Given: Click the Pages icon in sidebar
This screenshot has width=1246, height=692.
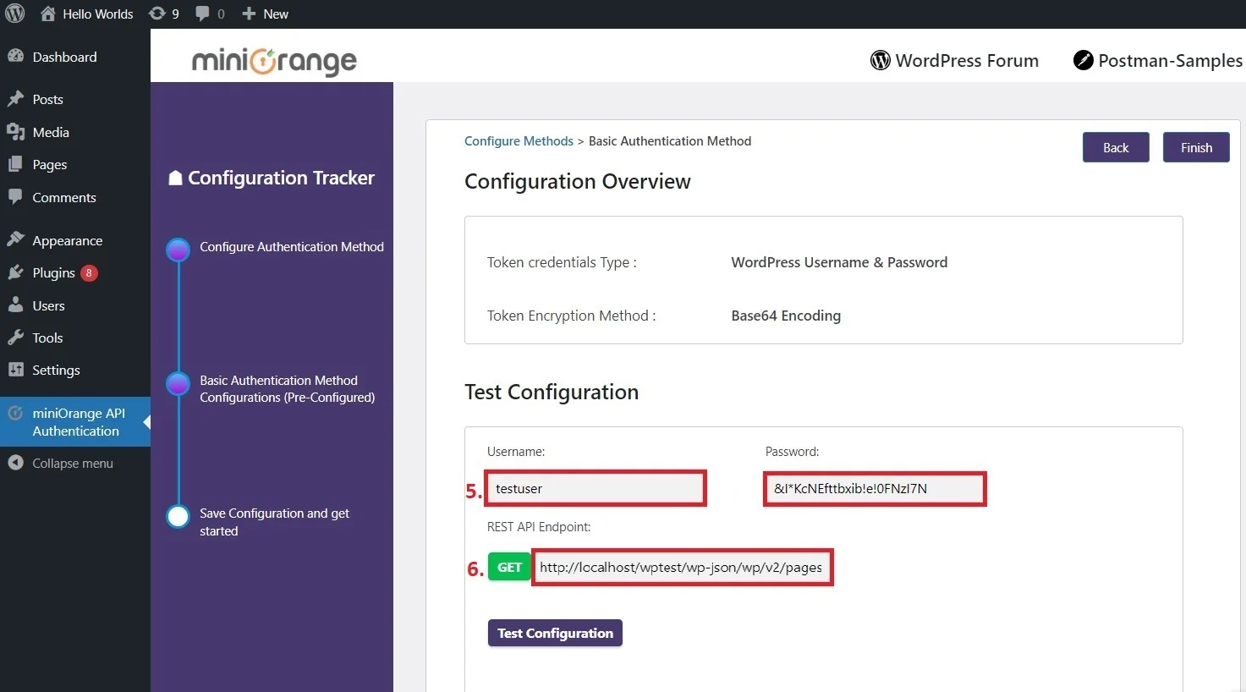Looking at the screenshot, I should click(x=15, y=164).
